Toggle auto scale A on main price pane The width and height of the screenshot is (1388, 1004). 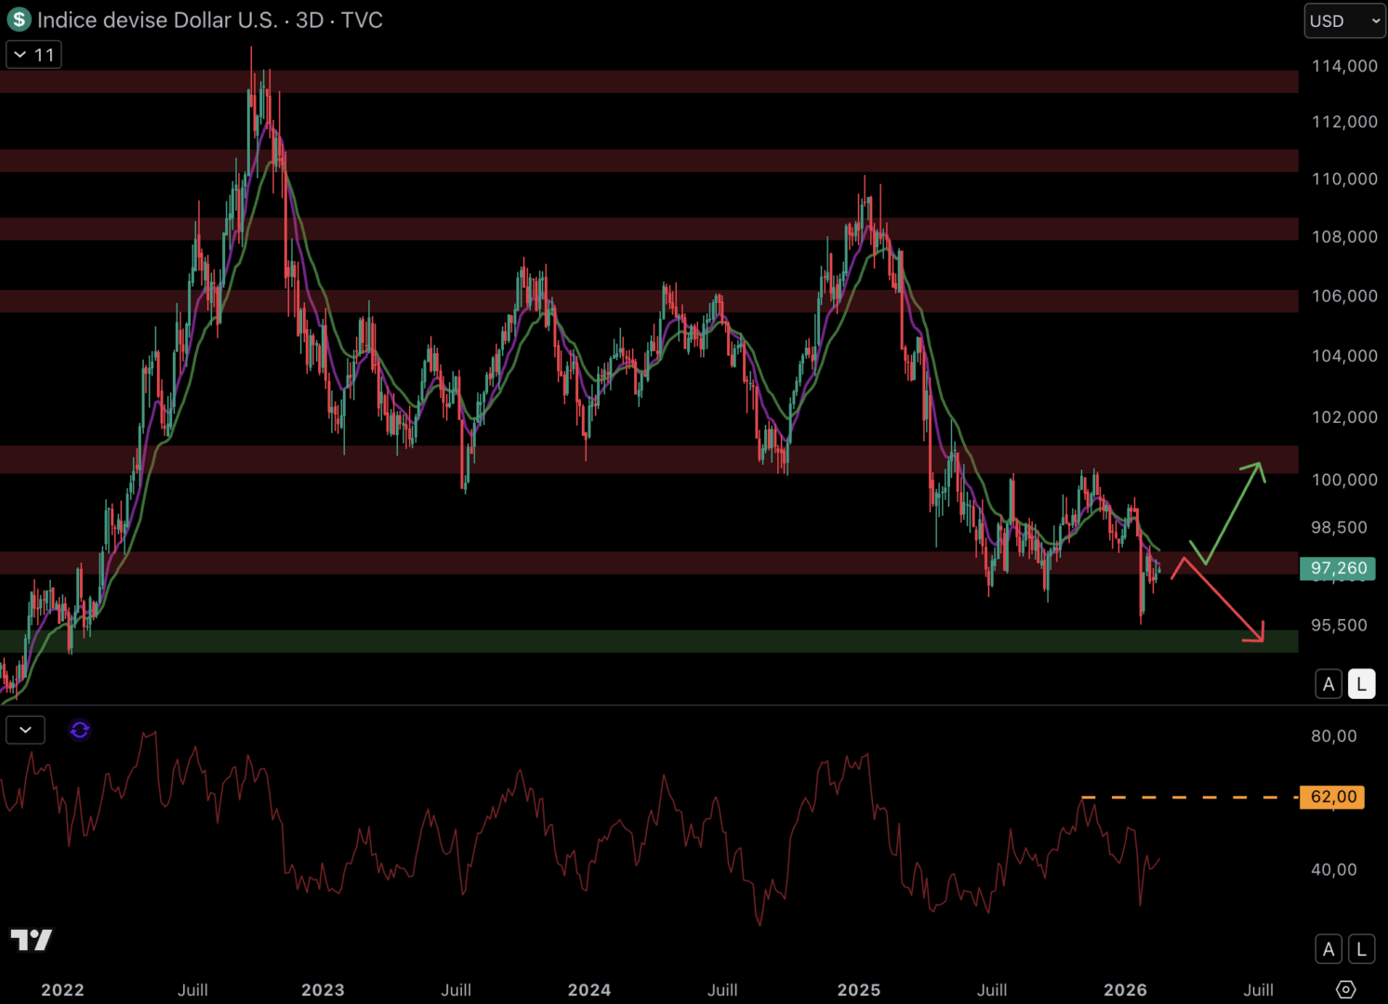click(1329, 684)
